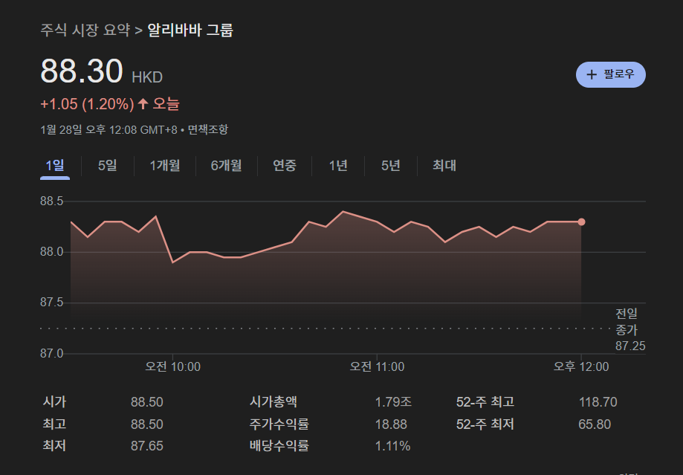Select the 최대 maximum range tab
This screenshot has width=683, height=475.
tap(444, 166)
